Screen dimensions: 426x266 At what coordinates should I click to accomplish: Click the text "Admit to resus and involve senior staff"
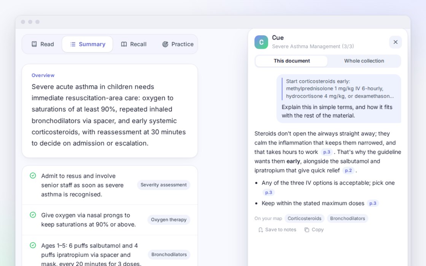82,185
